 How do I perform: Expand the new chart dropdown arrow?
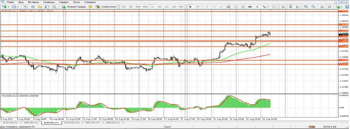click(x=9, y=7)
